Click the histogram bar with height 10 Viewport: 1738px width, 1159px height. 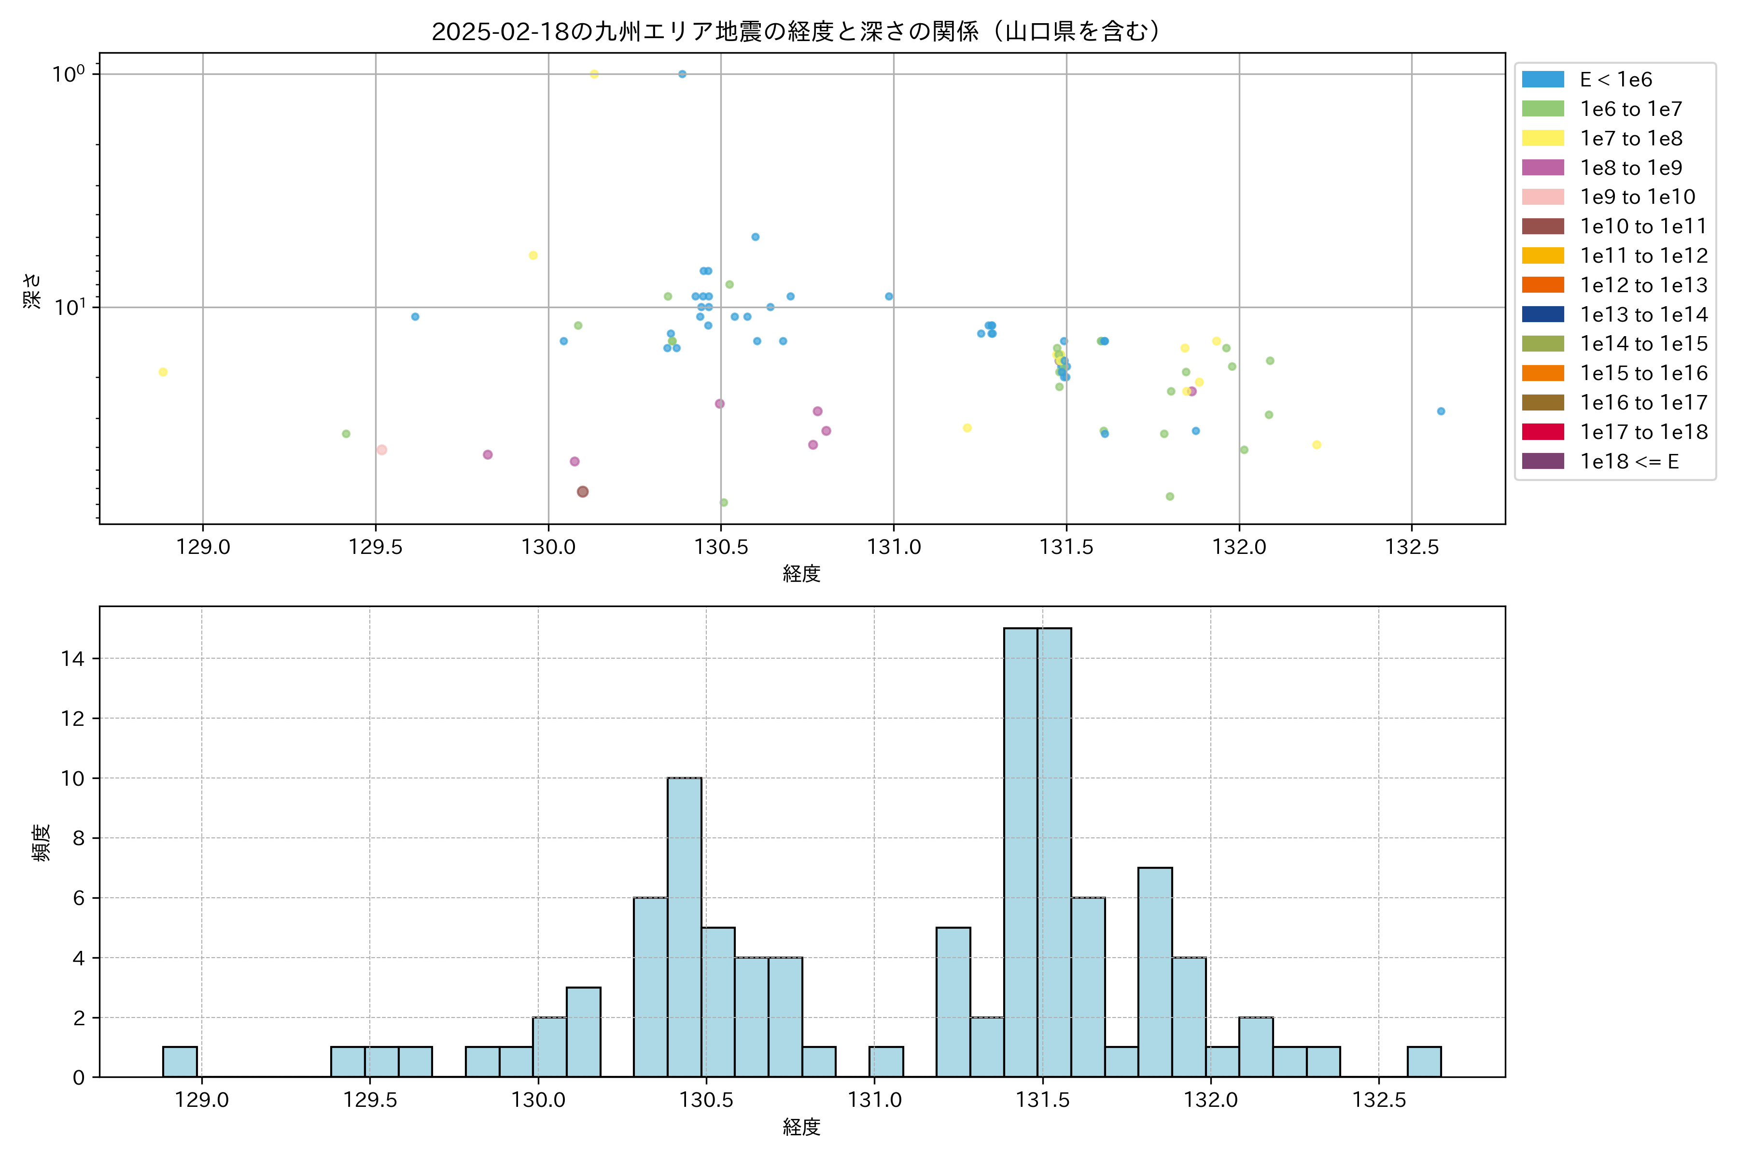tap(684, 927)
